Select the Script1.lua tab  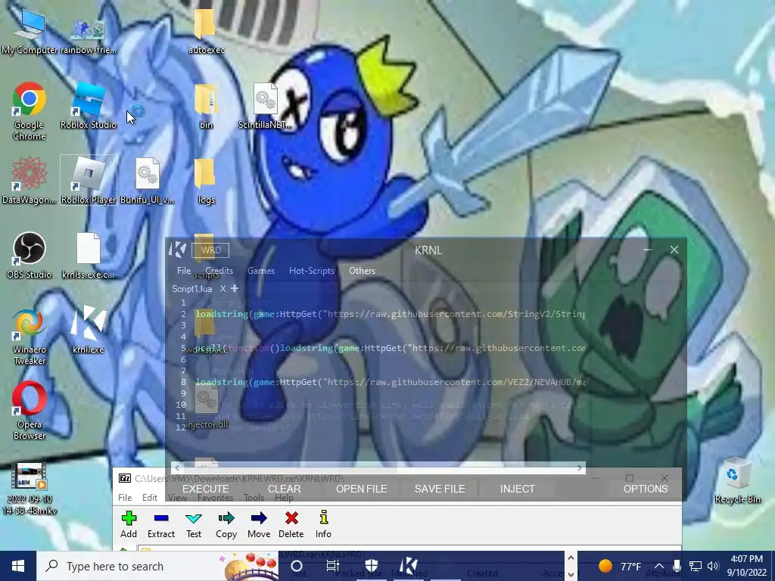pos(191,288)
